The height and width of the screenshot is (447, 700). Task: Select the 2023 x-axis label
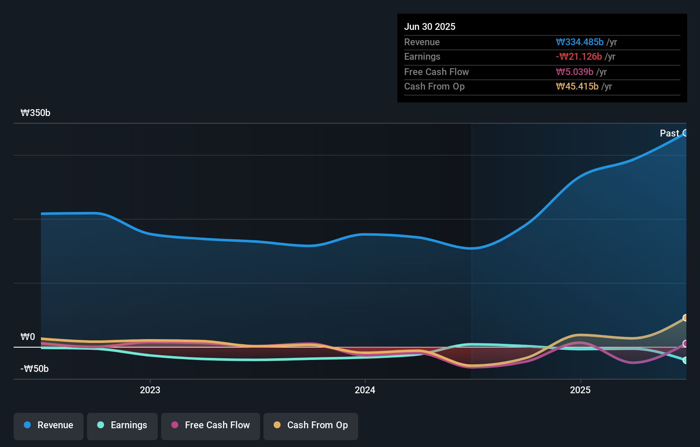(150, 390)
